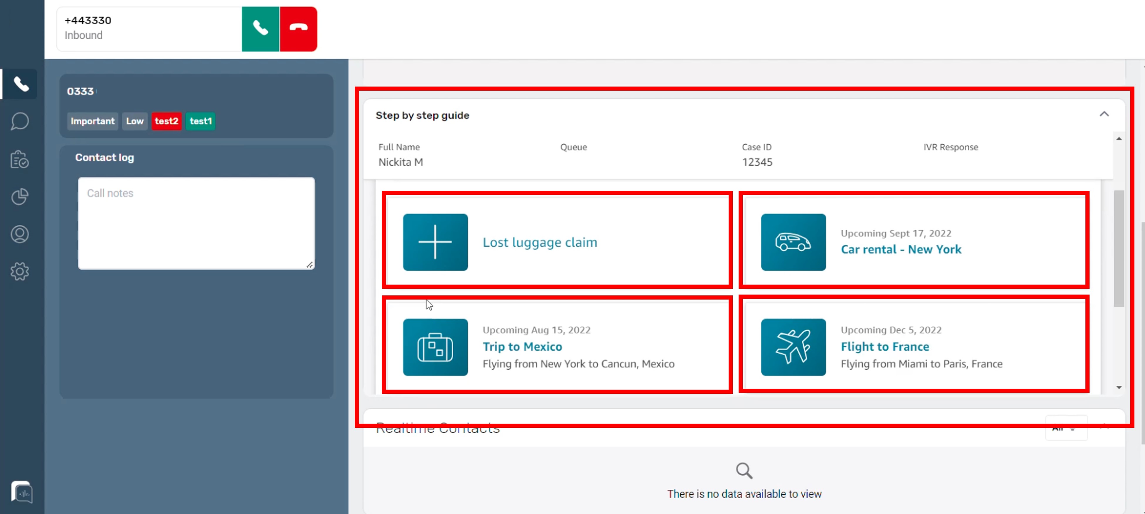Open the Car rental - New York link

(901, 249)
